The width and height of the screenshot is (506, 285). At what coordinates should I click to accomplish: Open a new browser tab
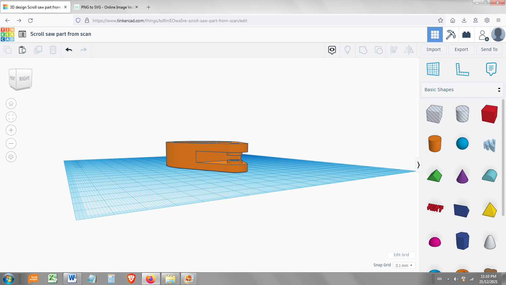[149, 7]
